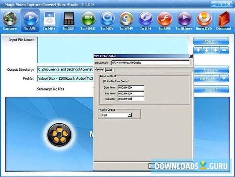
Task: Click the Duration field
Action: (x=131, y=99)
